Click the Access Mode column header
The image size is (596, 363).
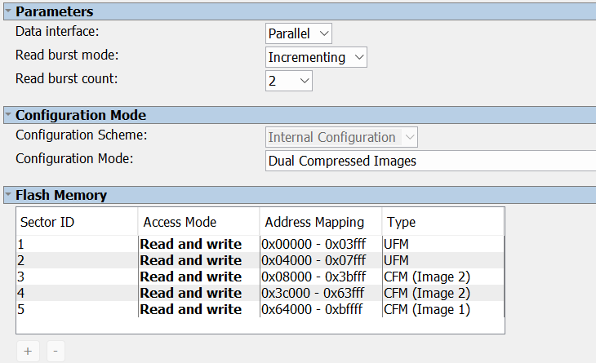click(198, 222)
